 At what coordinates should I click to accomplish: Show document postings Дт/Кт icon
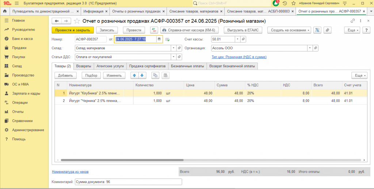(154, 30)
